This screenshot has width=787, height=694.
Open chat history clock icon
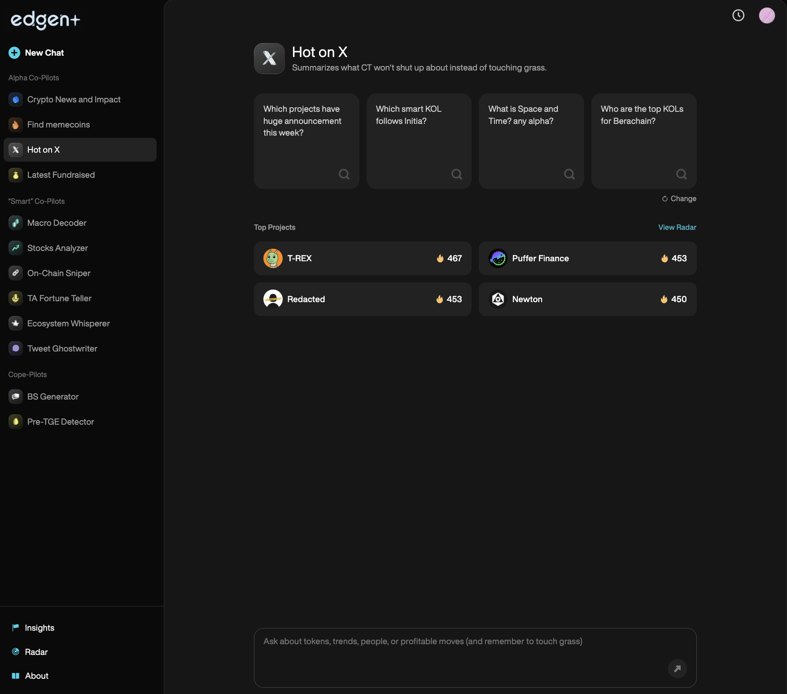point(738,16)
